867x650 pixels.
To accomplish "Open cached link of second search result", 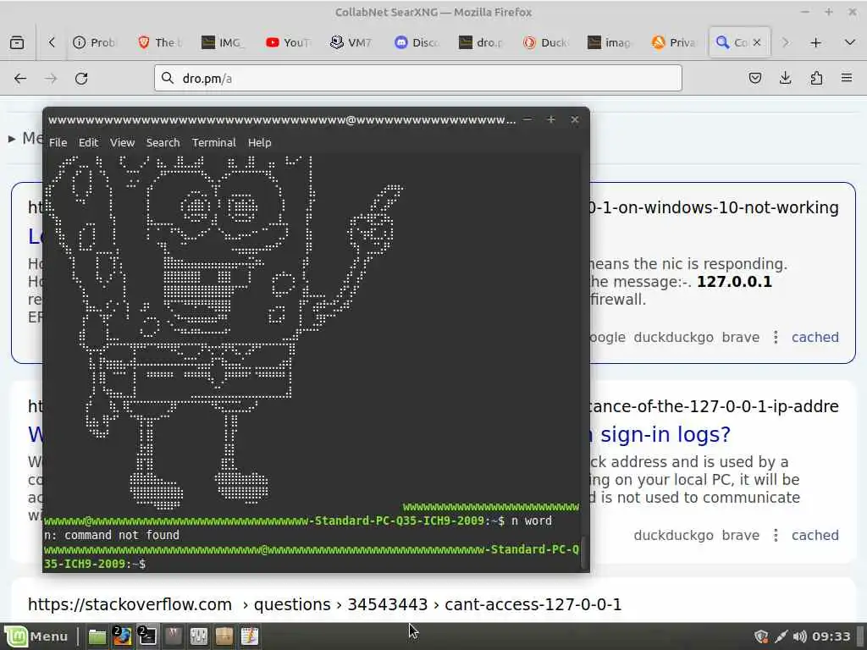I will (x=815, y=535).
